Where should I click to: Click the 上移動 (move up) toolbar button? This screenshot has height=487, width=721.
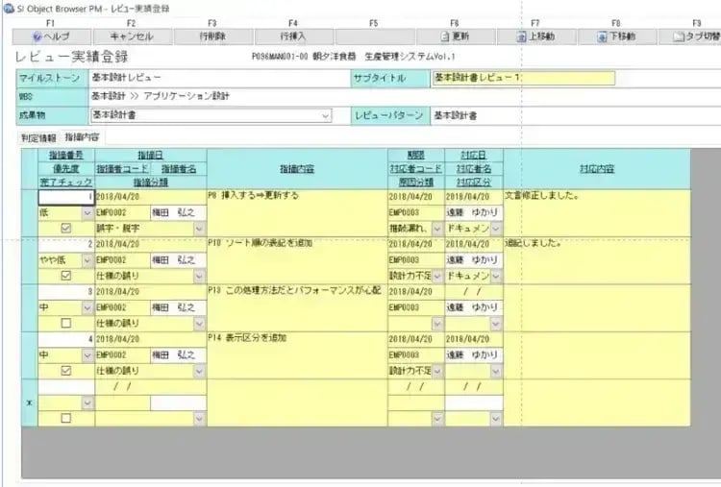(x=535, y=37)
